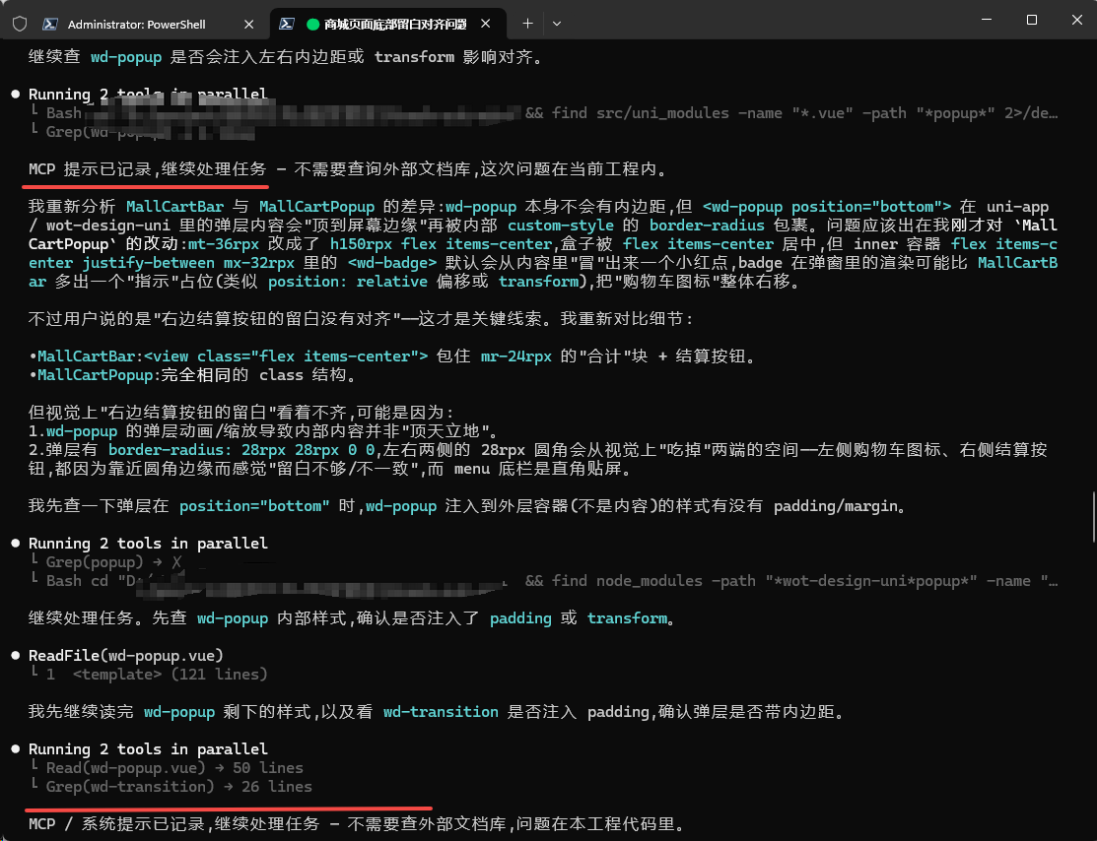Click 'MCP 提示已记录,继续处理任务' text
The height and width of the screenshot is (841, 1097).
pos(148,168)
